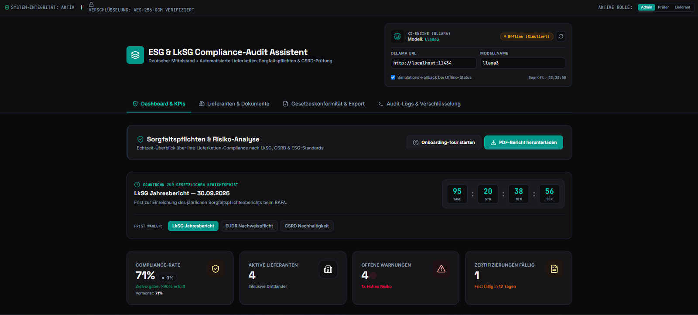Click the 0% change badge

click(x=168, y=278)
